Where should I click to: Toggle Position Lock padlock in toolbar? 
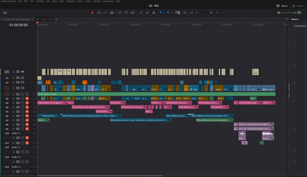click(x=153, y=12)
